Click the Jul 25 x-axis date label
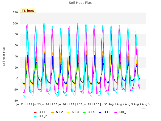This screenshot has width=161, height=121. tap(54, 104)
